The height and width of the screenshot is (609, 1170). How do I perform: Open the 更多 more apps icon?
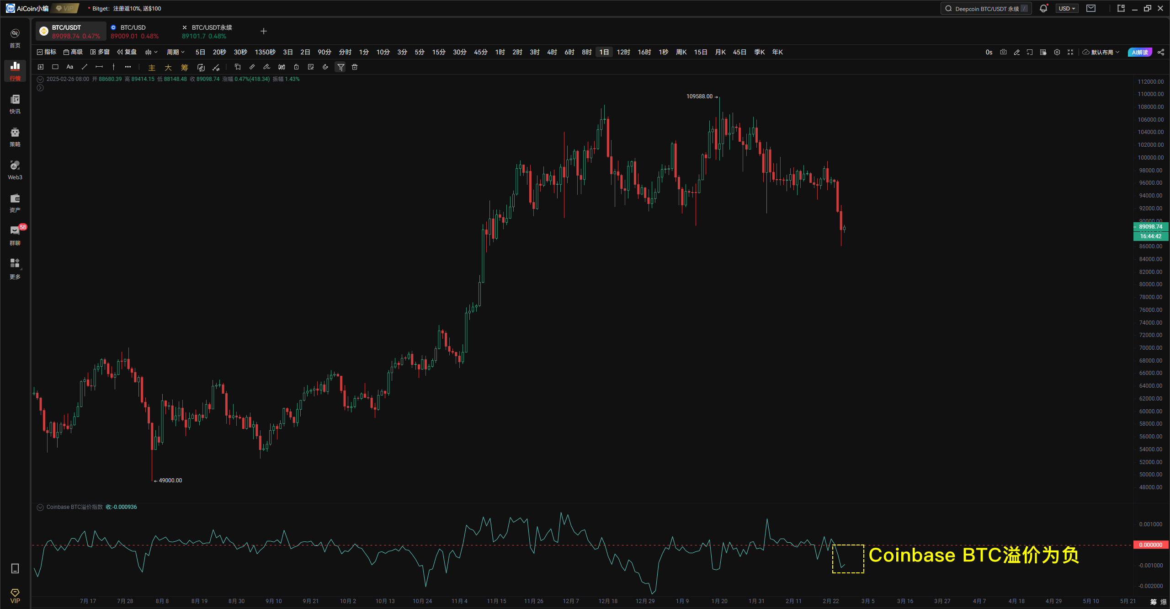pyautogui.click(x=15, y=269)
